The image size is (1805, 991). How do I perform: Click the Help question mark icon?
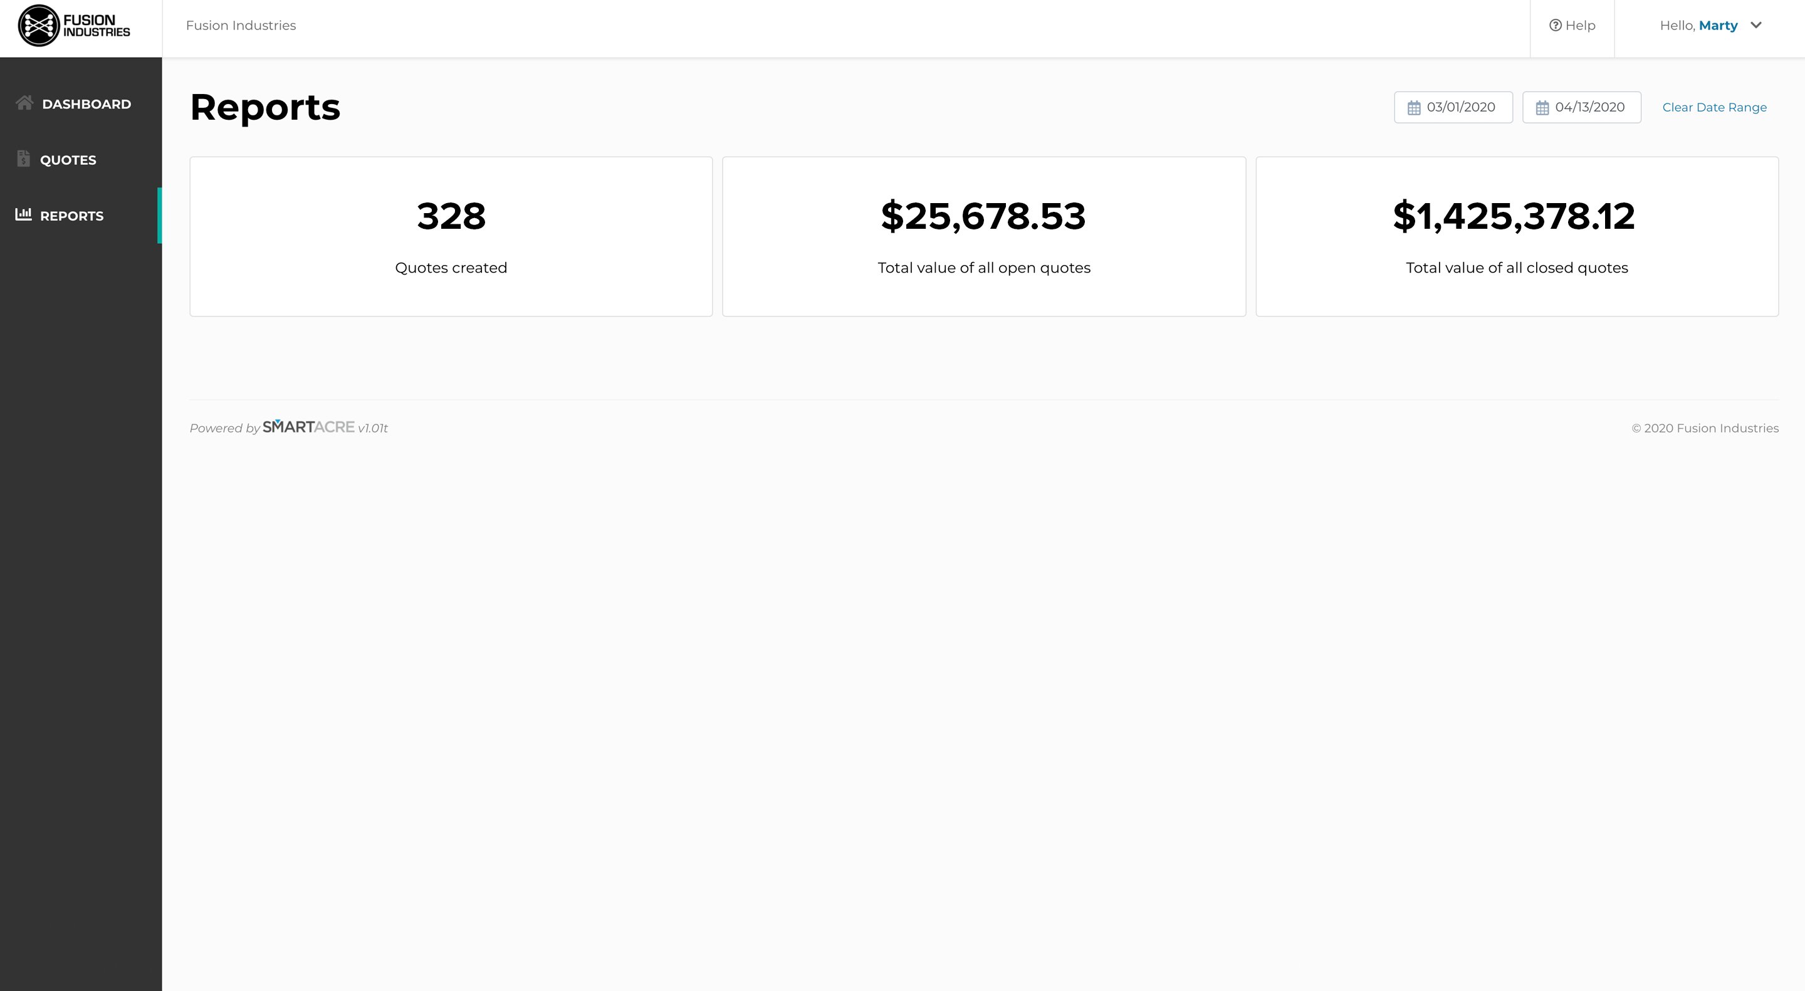(1555, 25)
